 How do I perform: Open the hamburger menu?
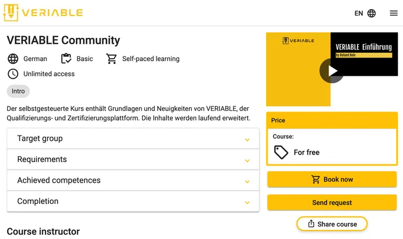point(393,13)
